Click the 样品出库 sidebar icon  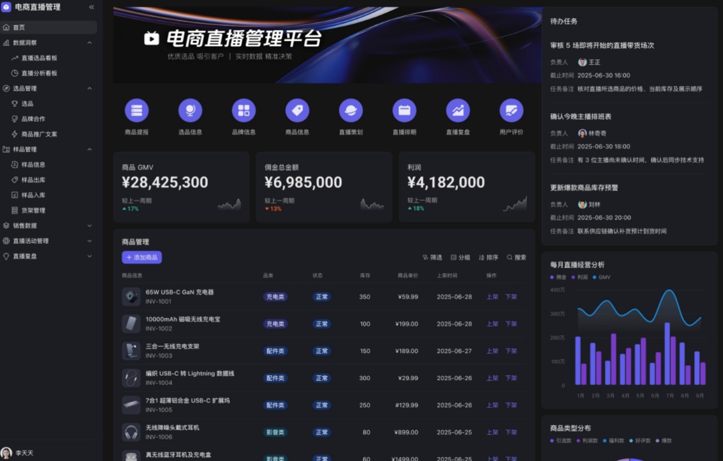[x=15, y=180]
